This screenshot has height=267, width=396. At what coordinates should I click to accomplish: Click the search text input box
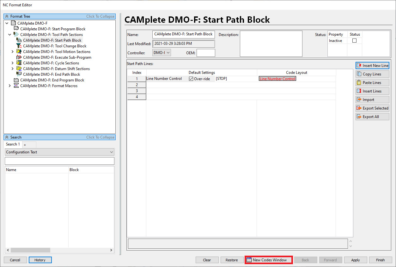(59, 161)
